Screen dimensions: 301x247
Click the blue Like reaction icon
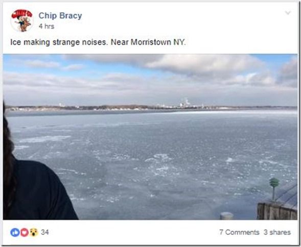point(15,232)
